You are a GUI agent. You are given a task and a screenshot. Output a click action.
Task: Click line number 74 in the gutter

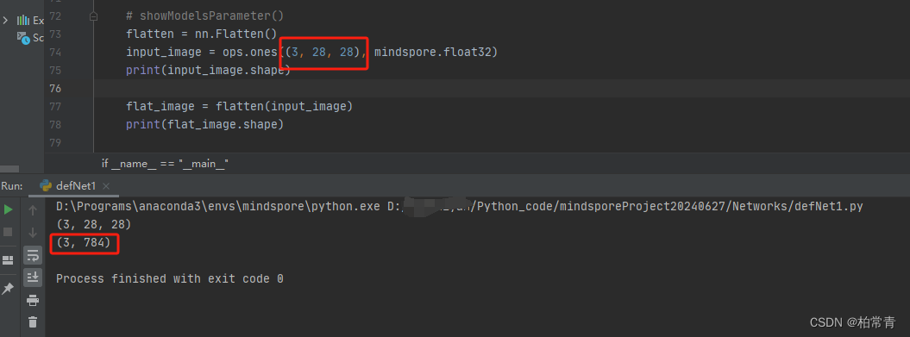(56, 53)
